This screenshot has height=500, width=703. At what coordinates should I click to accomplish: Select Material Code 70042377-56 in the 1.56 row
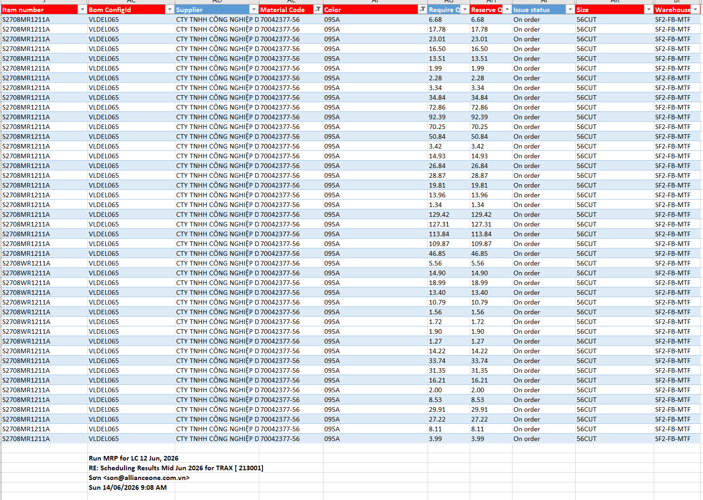click(x=291, y=312)
